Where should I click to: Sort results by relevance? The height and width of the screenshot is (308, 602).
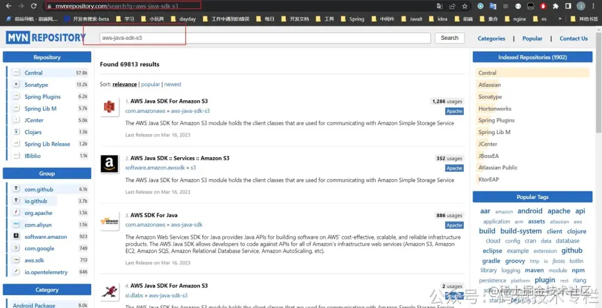[x=125, y=85]
